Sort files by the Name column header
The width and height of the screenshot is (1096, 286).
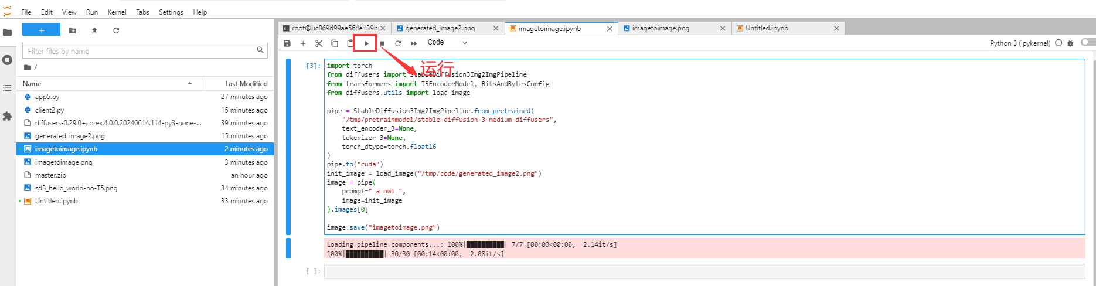32,84
